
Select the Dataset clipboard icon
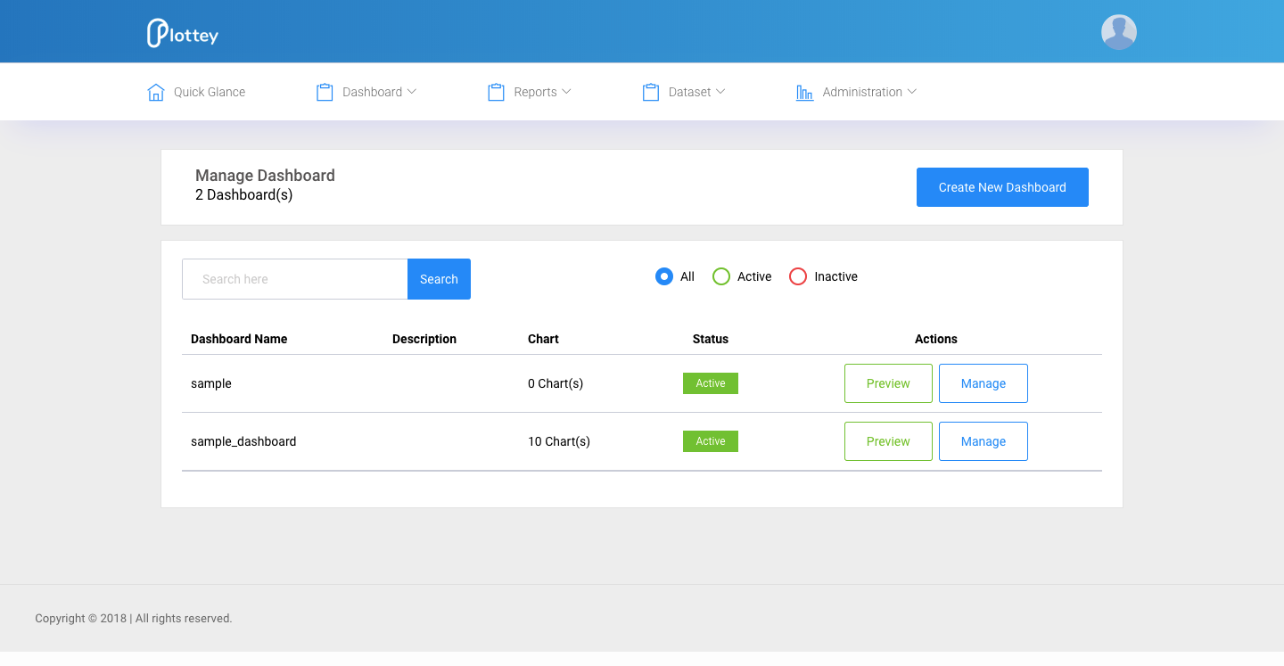coord(651,91)
